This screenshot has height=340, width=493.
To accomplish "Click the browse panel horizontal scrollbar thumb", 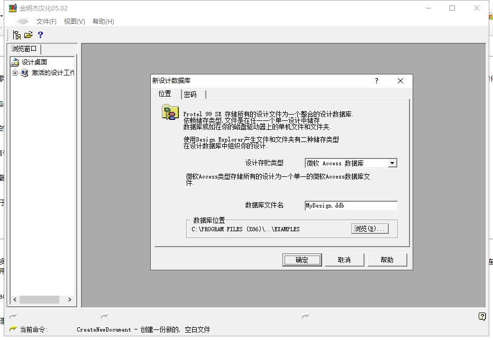I will (x=39, y=299).
